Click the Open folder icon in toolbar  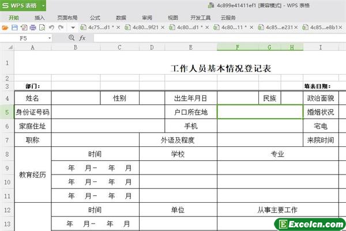(x=5, y=28)
